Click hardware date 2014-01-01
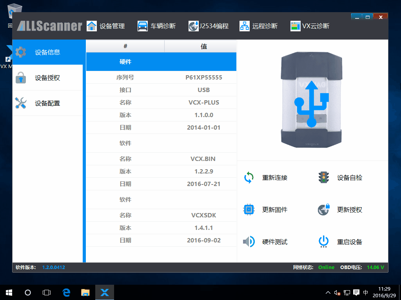The image size is (401, 300). pyautogui.click(x=204, y=128)
